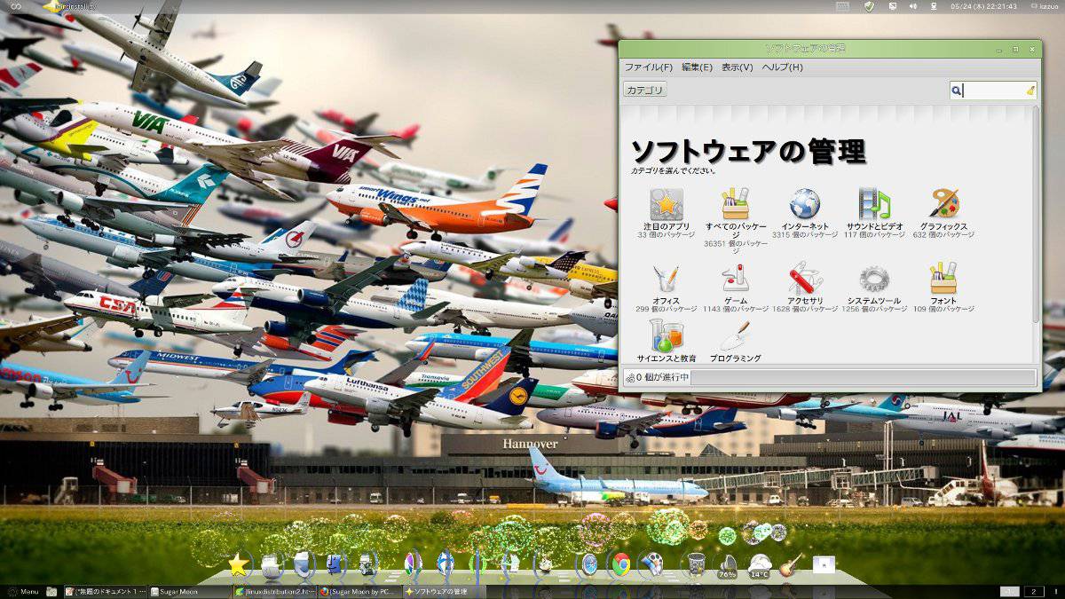Open the アクセサリ category
Image resolution: width=1065 pixels, height=599 pixels.
(x=805, y=288)
